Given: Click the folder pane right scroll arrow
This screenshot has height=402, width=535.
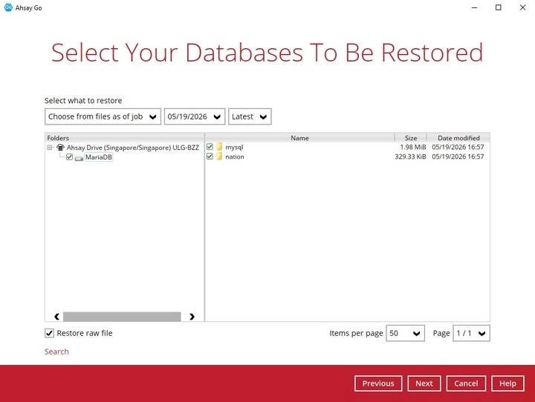Looking at the screenshot, I should (x=192, y=317).
